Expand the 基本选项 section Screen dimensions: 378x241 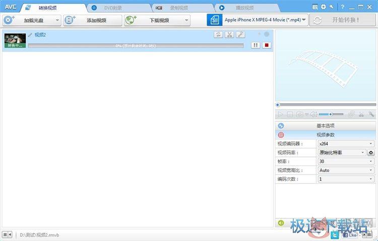pos(326,126)
